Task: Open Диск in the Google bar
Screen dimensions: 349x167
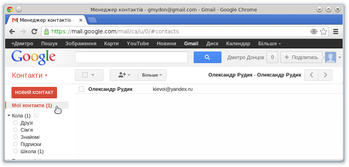Action: coord(212,44)
